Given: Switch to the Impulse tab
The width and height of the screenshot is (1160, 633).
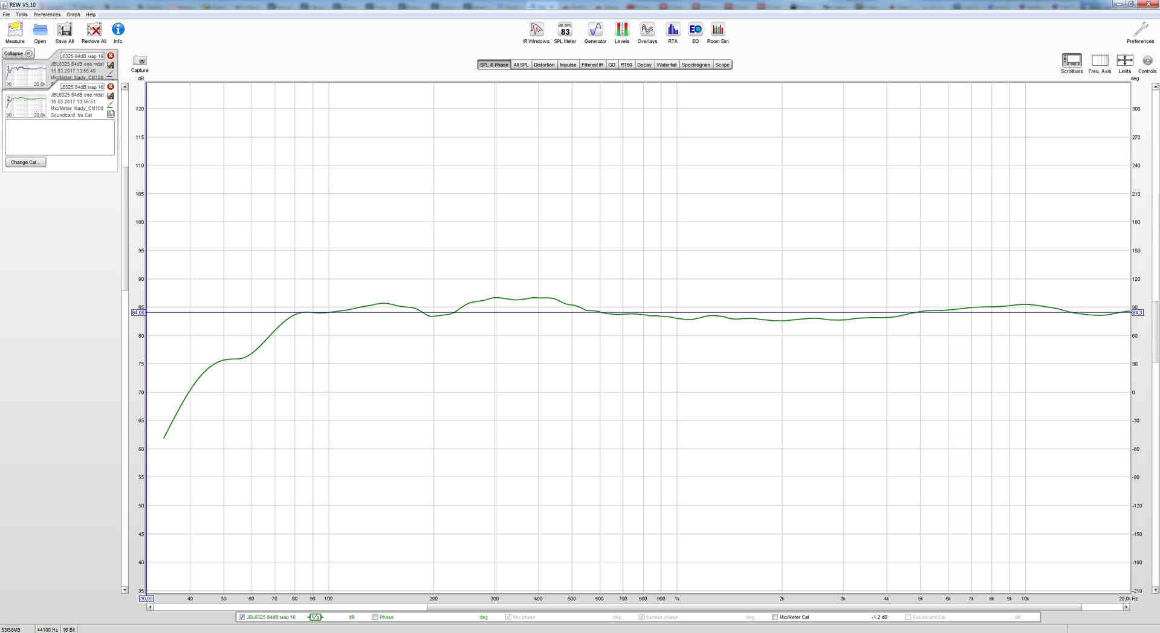Looking at the screenshot, I should (x=568, y=65).
